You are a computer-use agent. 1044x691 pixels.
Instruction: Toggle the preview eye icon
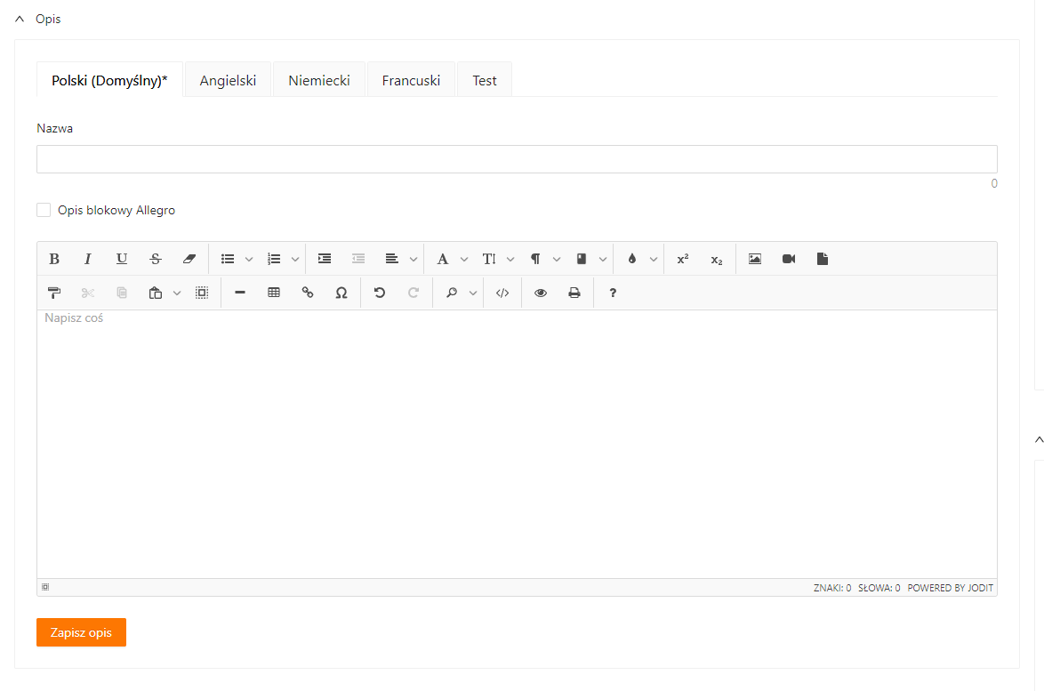pyautogui.click(x=541, y=293)
